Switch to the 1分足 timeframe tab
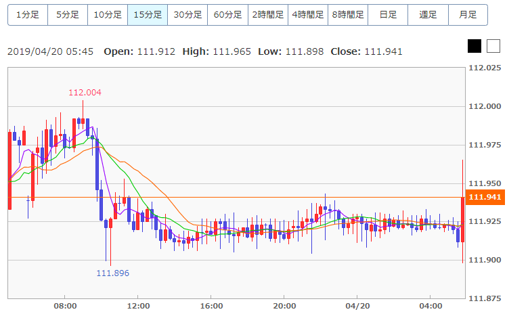Screen dimensions: 507x316 click(28, 14)
